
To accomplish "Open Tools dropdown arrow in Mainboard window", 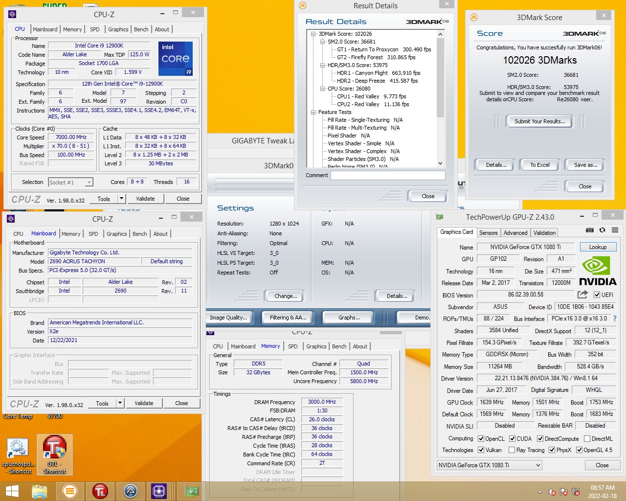I will (120, 403).
